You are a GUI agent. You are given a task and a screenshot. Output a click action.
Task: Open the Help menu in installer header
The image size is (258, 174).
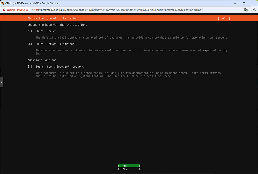point(224,18)
